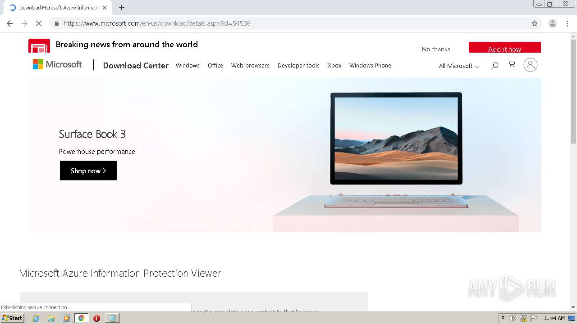Go back using the browser back arrow

click(10, 23)
